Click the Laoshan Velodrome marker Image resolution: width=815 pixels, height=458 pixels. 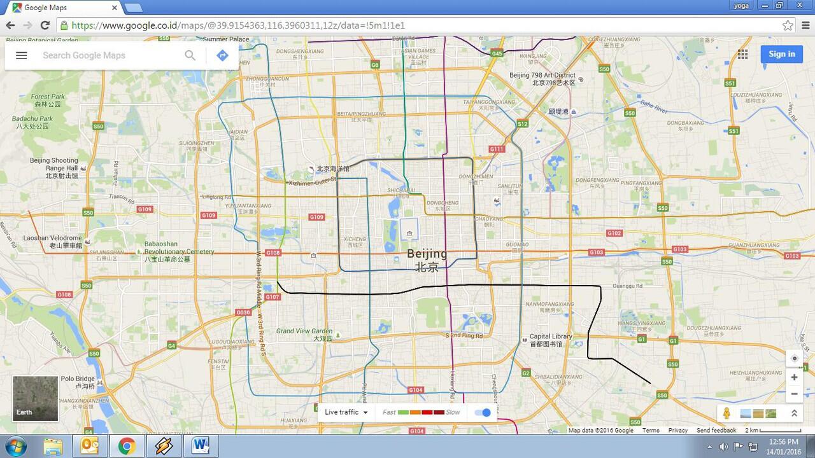click(87, 242)
